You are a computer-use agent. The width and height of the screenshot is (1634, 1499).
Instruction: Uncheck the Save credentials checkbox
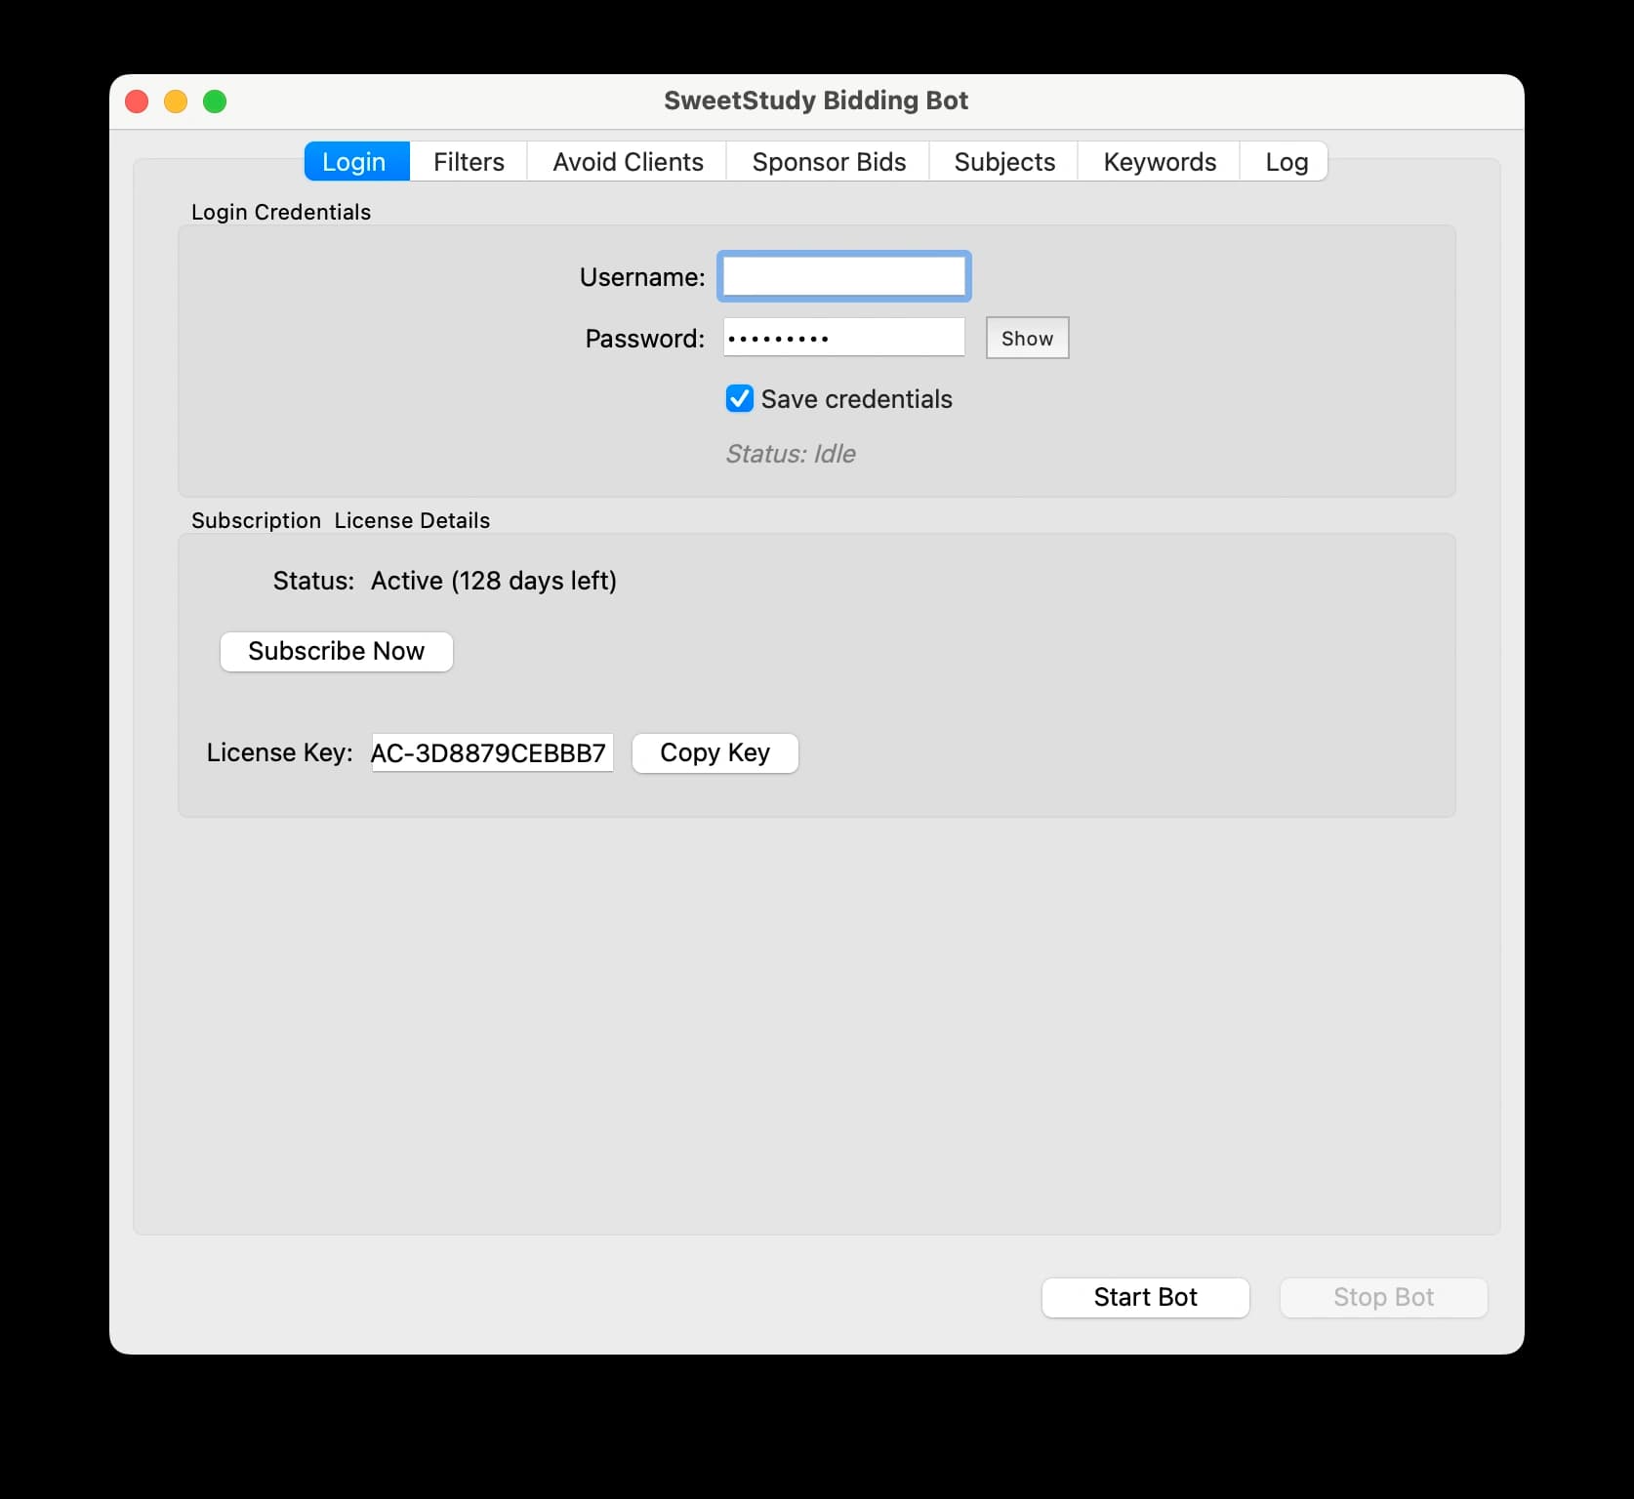[x=740, y=398]
